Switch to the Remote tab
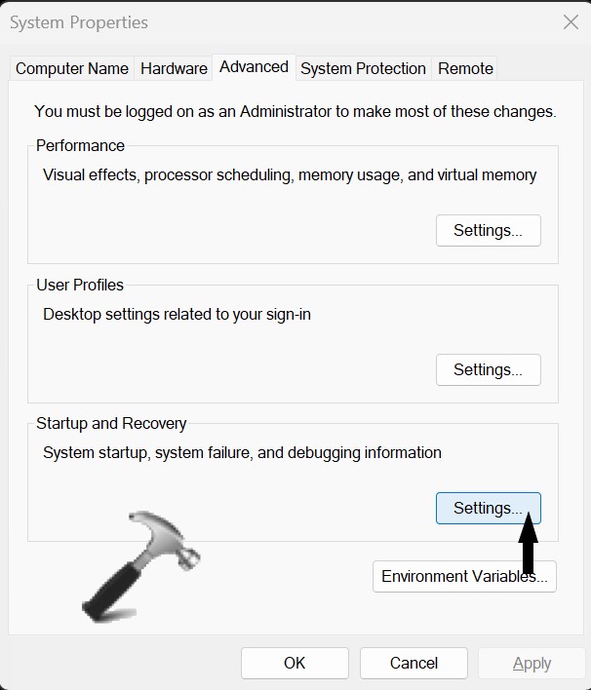 465,68
